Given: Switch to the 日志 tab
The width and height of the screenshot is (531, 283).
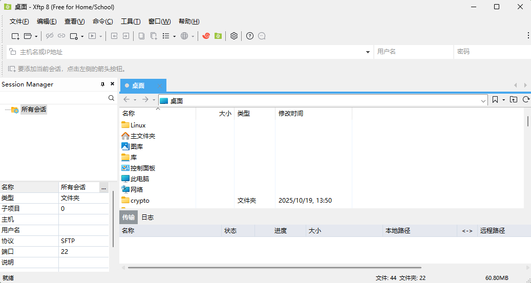Looking at the screenshot, I should [x=147, y=217].
